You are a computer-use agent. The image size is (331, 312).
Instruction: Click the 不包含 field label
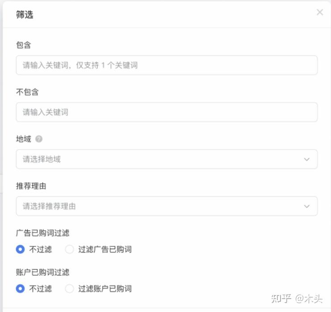click(x=27, y=92)
